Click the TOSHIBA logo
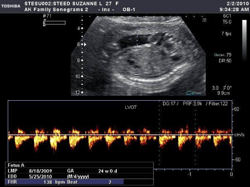Screen dimensions: 250x187 tap(11, 6)
